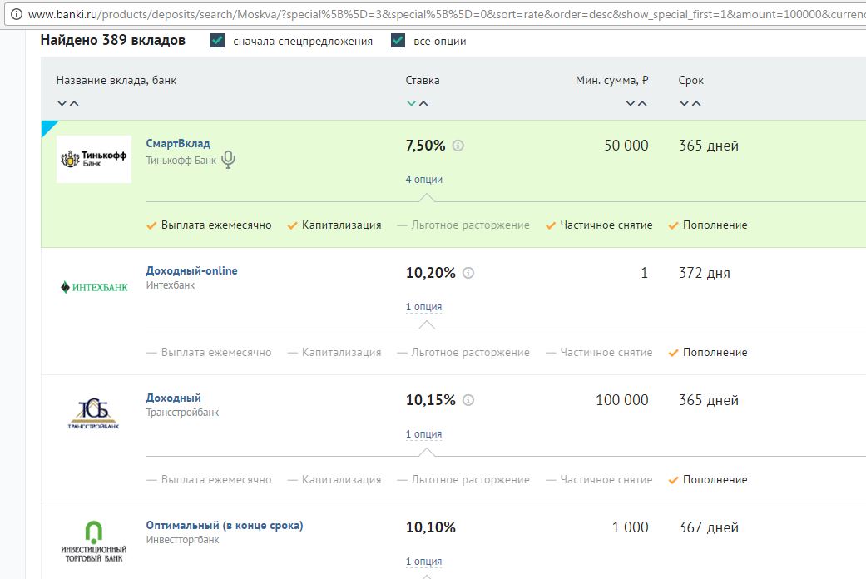Click the Инвестторгбанк logo
This screenshot has width=866, height=579.
(94, 542)
